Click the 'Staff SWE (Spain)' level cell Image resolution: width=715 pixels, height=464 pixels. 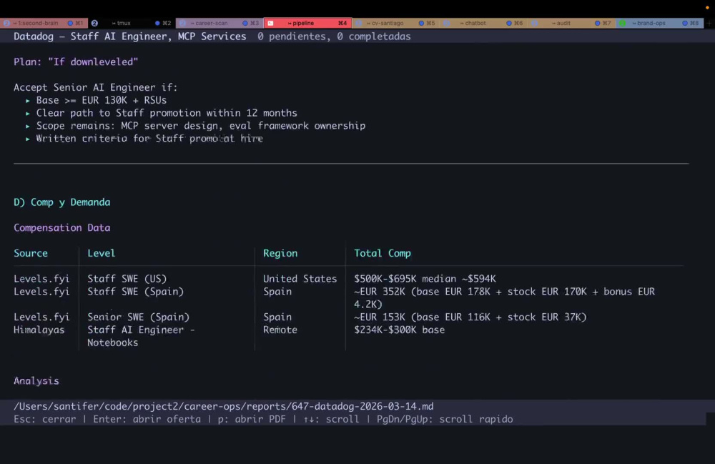click(135, 292)
